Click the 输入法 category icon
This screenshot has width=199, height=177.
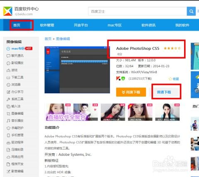click(8, 107)
